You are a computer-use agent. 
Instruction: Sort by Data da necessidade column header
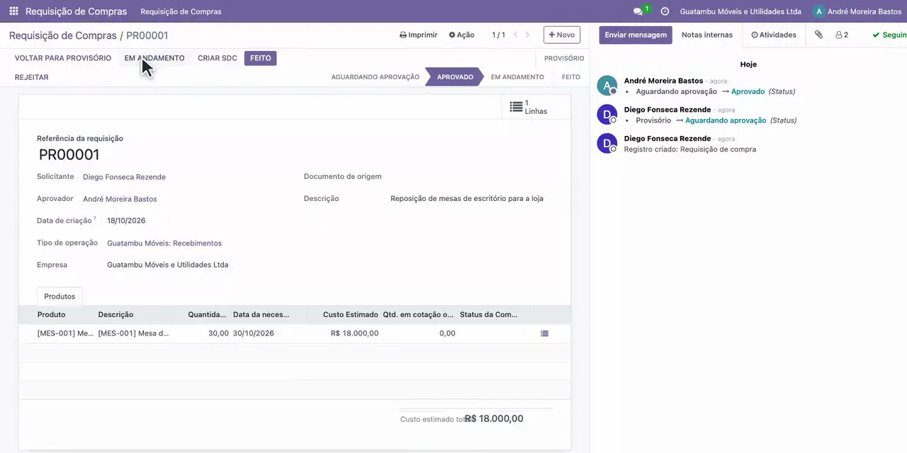pyautogui.click(x=261, y=314)
